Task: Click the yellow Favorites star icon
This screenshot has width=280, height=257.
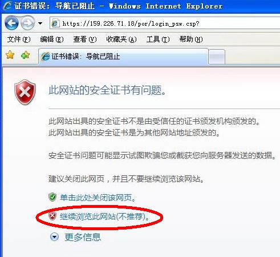Action: click(10, 55)
